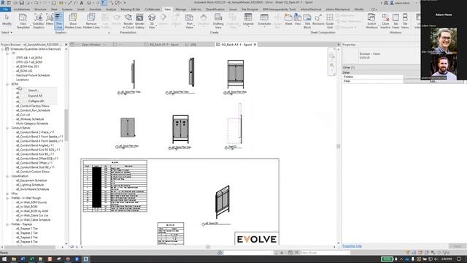This screenshot has width=467, height=263.
Task: Click the Save icon in quick access toolbar
Action: click(21, 3)
